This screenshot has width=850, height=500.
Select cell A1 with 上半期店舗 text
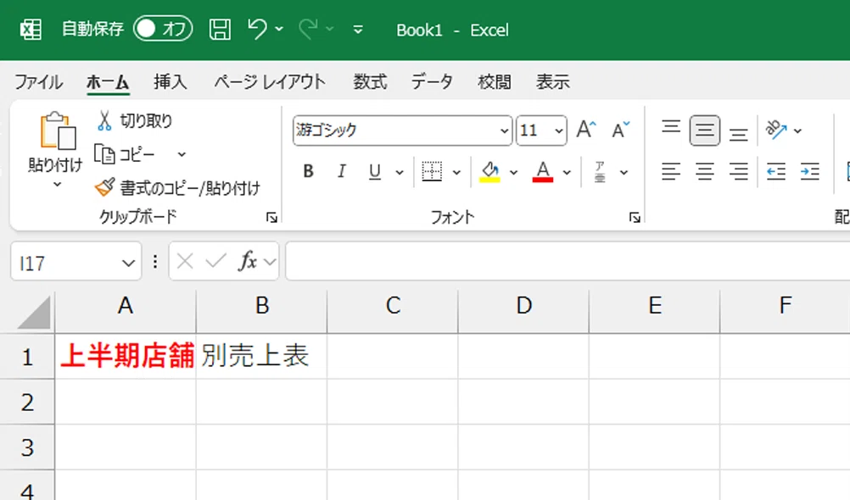click(126, 357)
